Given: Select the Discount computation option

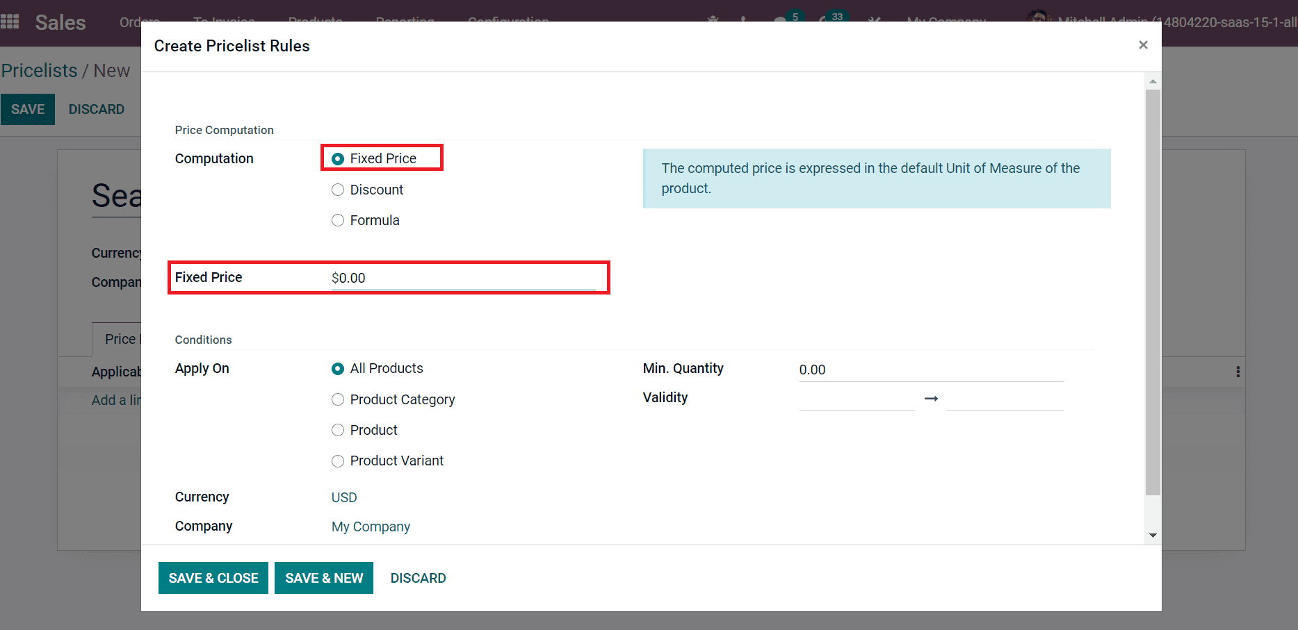Looking at the screenshot, I should [338, 190].
